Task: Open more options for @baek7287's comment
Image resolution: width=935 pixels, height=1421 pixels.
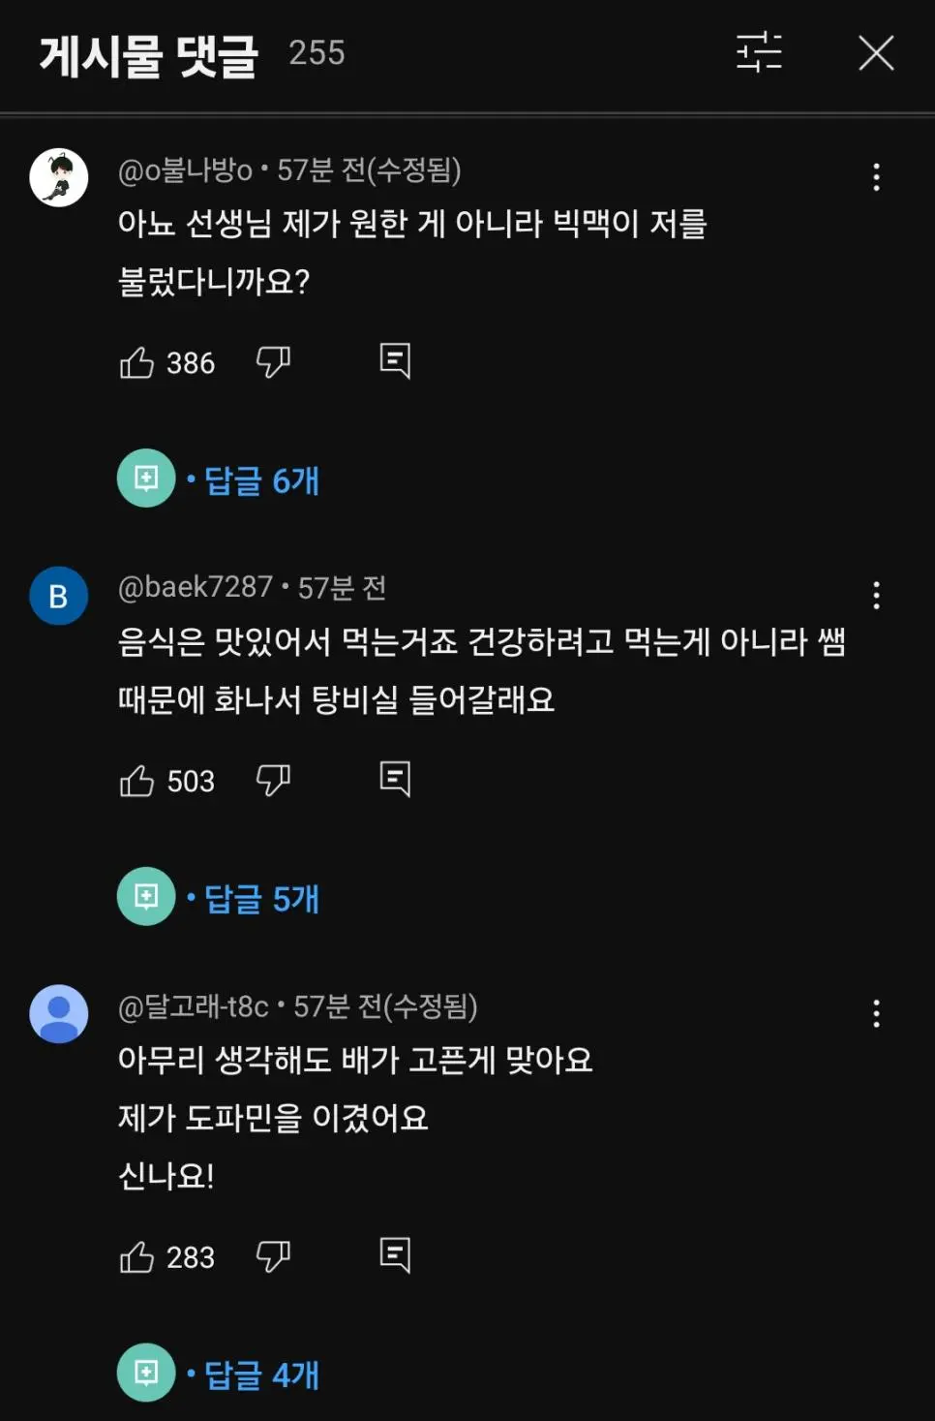Action: click(x=876, y=596)
